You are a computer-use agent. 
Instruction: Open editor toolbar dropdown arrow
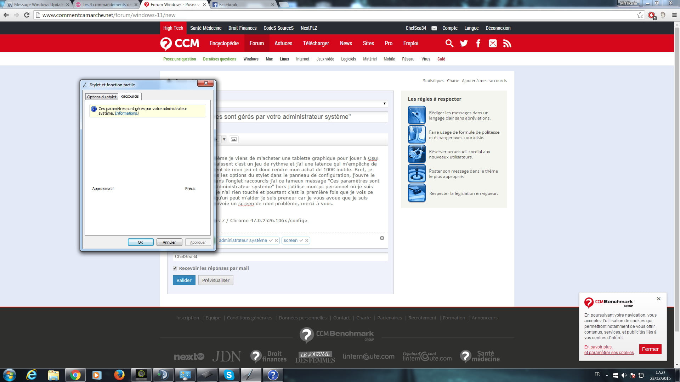[224, 139]
